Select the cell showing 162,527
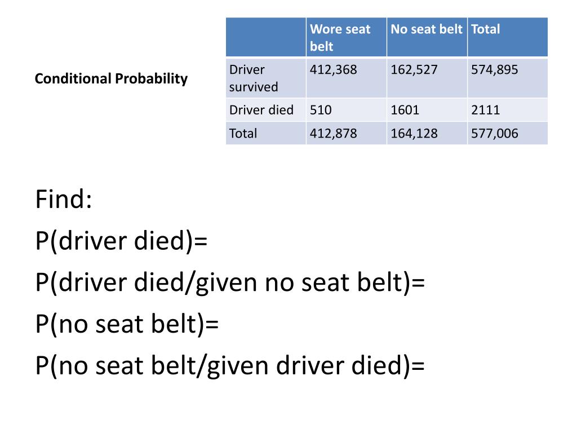This screenshot has width=577, height=433. coord(427,78)
